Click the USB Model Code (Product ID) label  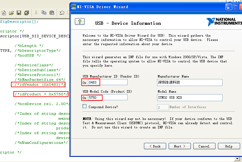107,91
